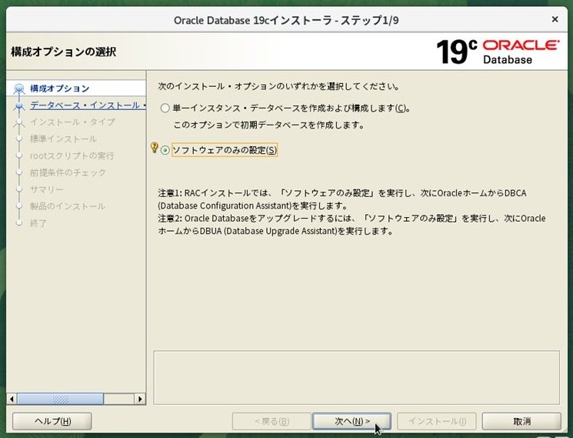Viewport: 573px width, 438px height.
Task: Click the 注意1 RAC install note text
Action: (342, 199)
